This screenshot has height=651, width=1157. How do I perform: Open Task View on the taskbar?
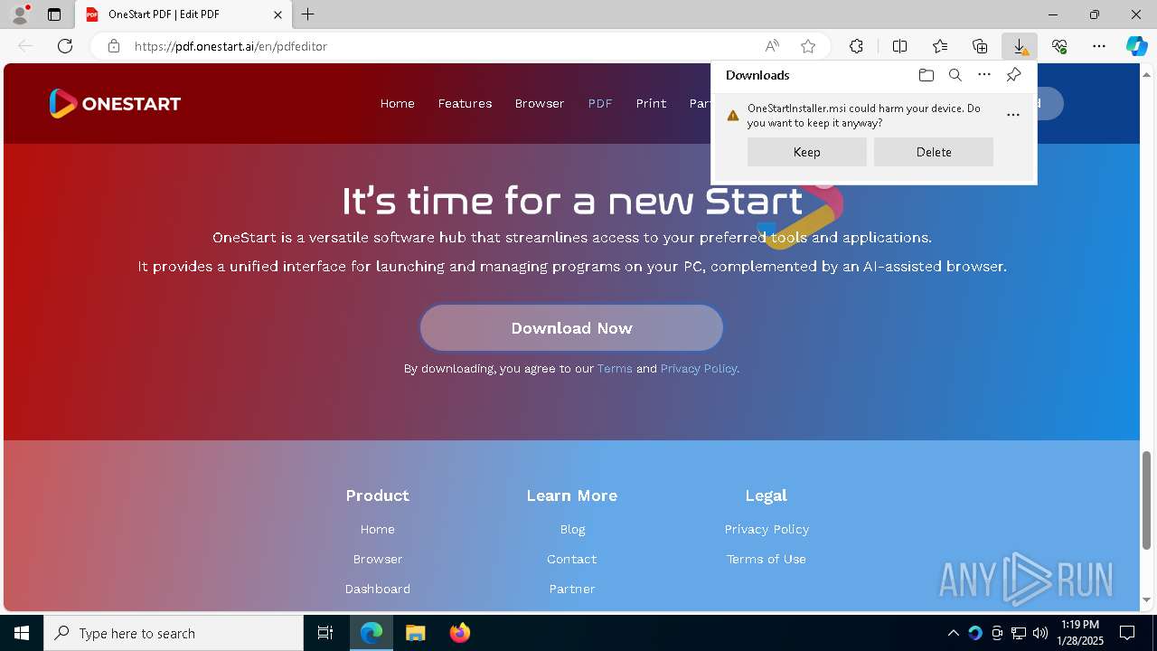[x=325, y=633]
